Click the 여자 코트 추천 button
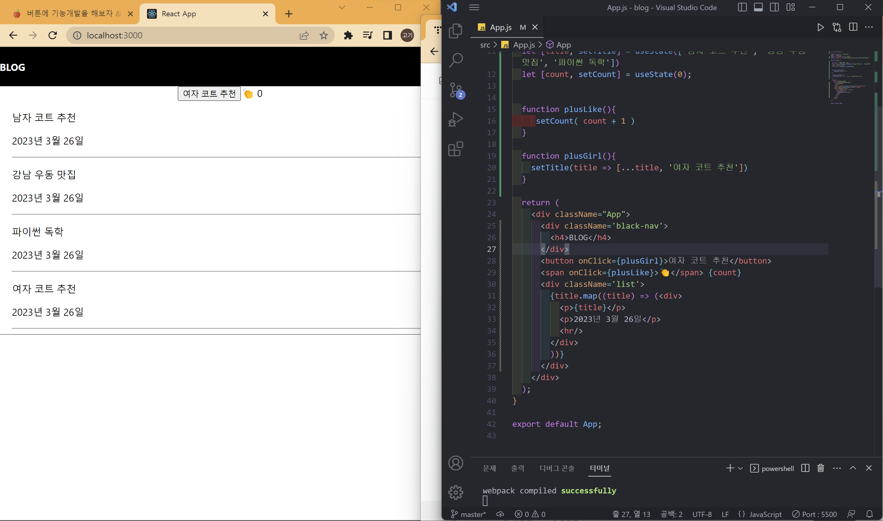This screenshot has width=883, height=521. pyautogui.click(x=209, y=94)
